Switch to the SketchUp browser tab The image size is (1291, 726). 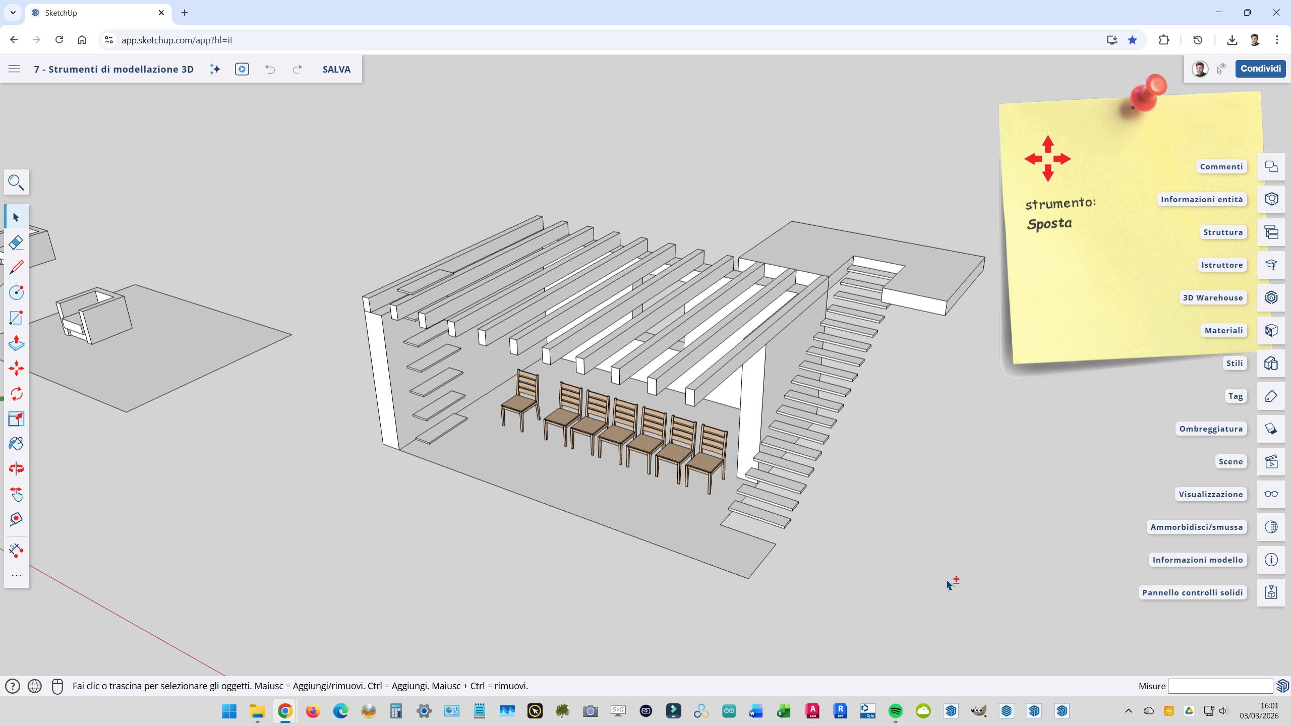click(x=96, y=13)
